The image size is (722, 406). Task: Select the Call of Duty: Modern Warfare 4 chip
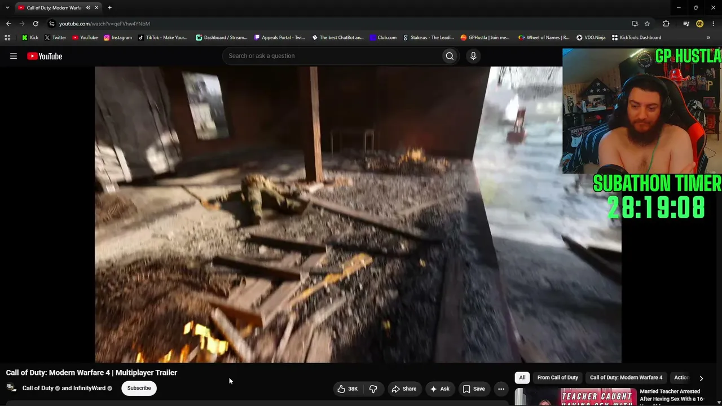(626, 378)
